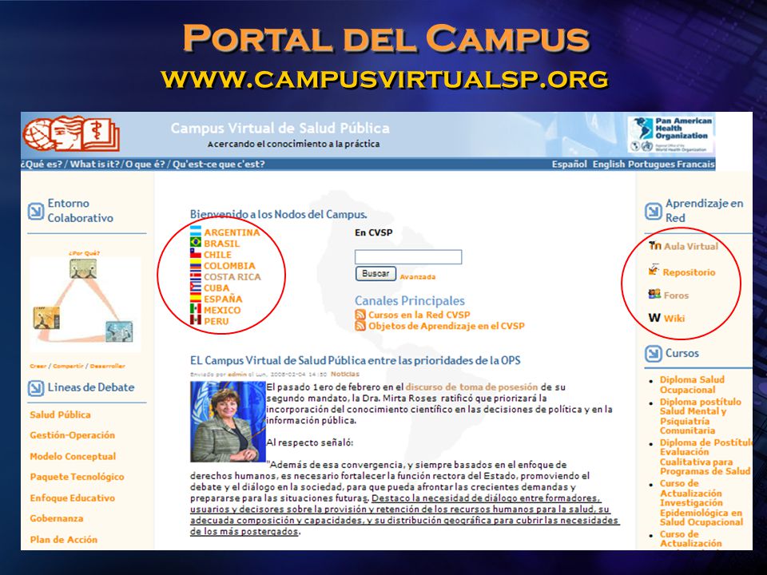Image resolution: width=767 pixels, height=575 pixels.
Task: Open the ¿Qué es? link
Action: [42, 165]
